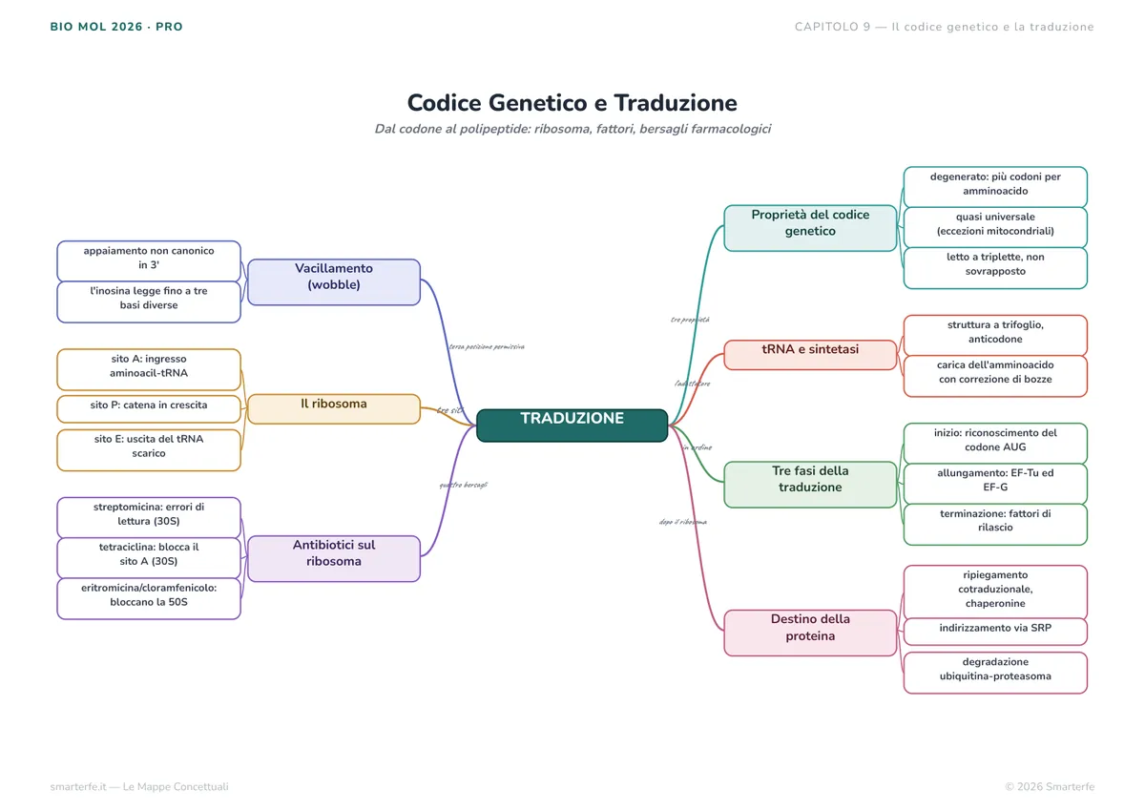This screenshot has height=810, width=1145.
Task: Select 'carica dell'amminoacido con correzione di bozze'
Action: point(995,376)
